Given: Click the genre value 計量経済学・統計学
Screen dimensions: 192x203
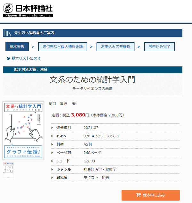Looking at the screenshot, I should pyautogui.click(x=100, y=169).
